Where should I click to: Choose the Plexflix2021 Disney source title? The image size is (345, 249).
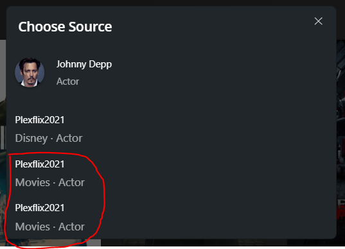point(40,120)
